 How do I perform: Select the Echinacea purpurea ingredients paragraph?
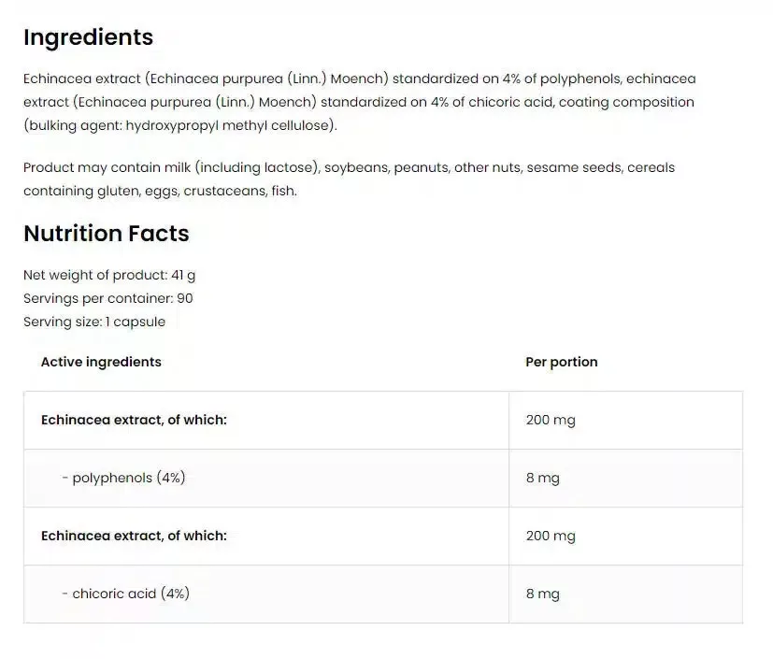[x=359, y=102]
